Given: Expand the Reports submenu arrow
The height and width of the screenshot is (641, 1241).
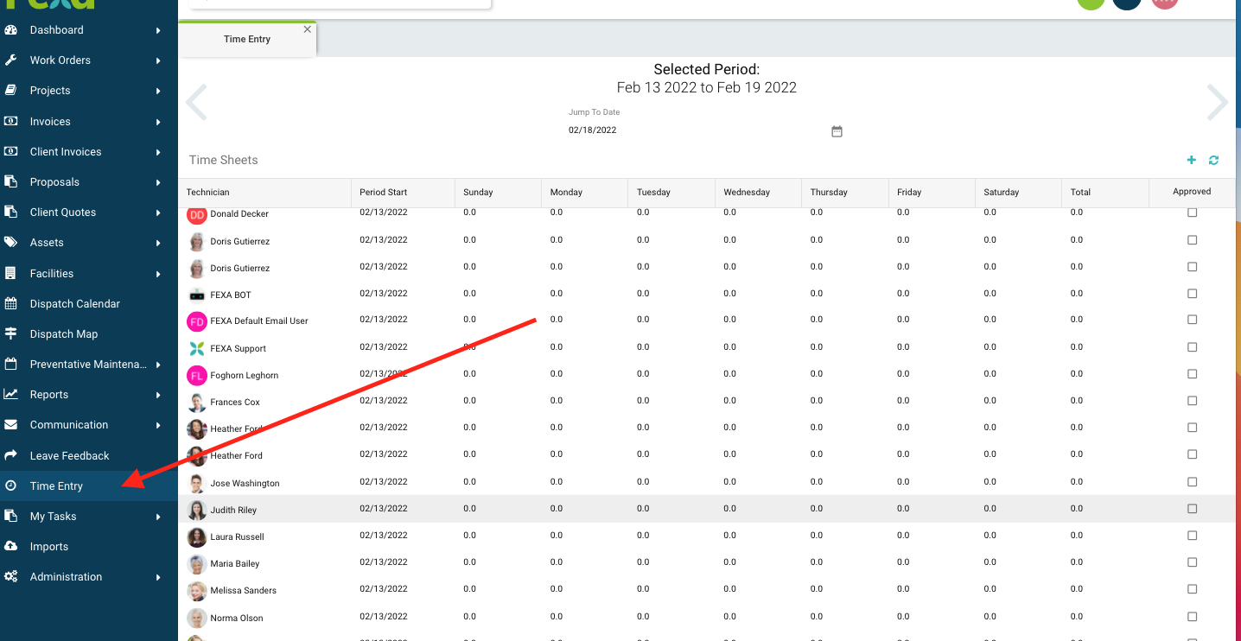Looking at the screenshot, I should click(158, 395).
